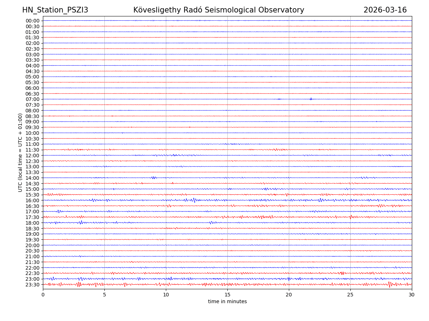Click the 2026-03-16 date label
Viewport: 429px width, 321px height.
pos(385,10)
